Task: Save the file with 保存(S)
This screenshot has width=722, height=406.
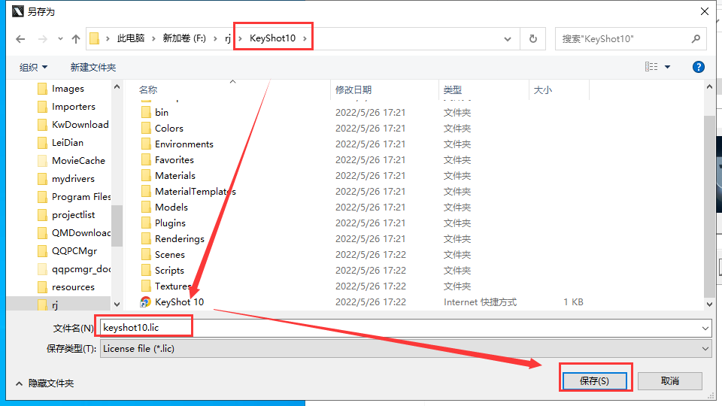Action: coord(594,380)
